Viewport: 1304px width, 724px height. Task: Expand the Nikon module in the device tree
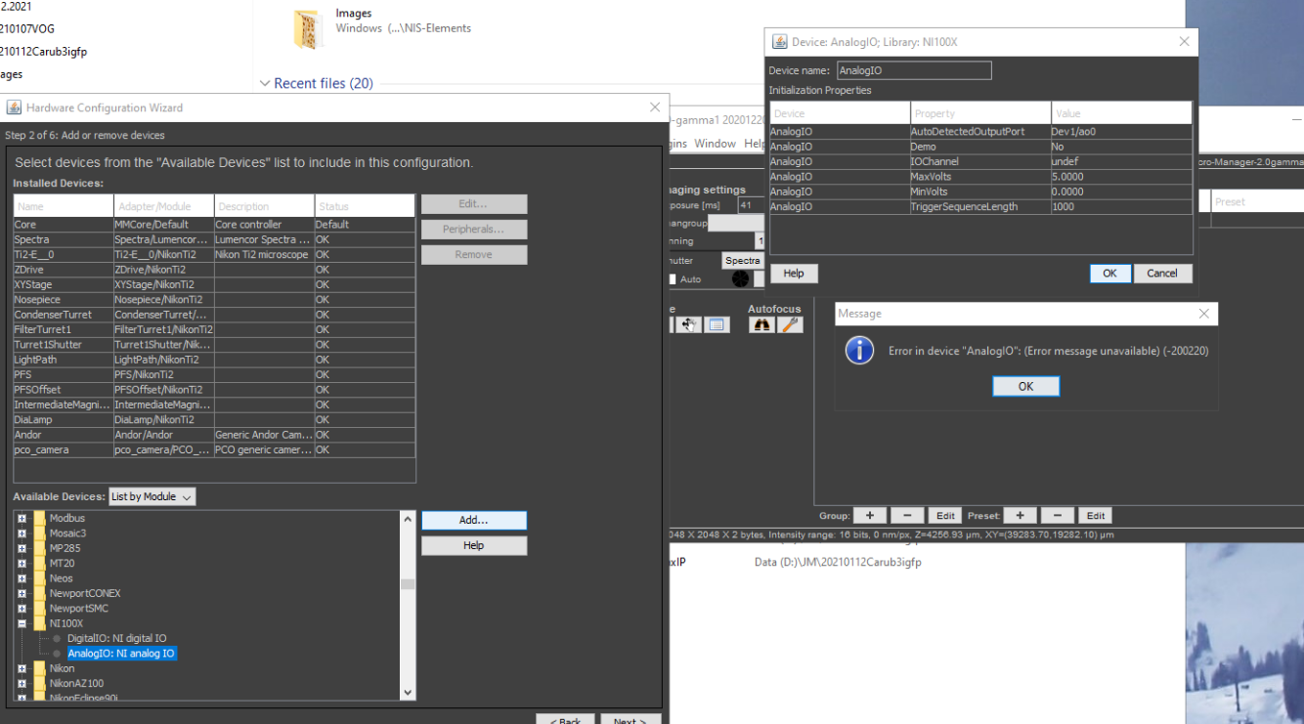click(22, 667)
